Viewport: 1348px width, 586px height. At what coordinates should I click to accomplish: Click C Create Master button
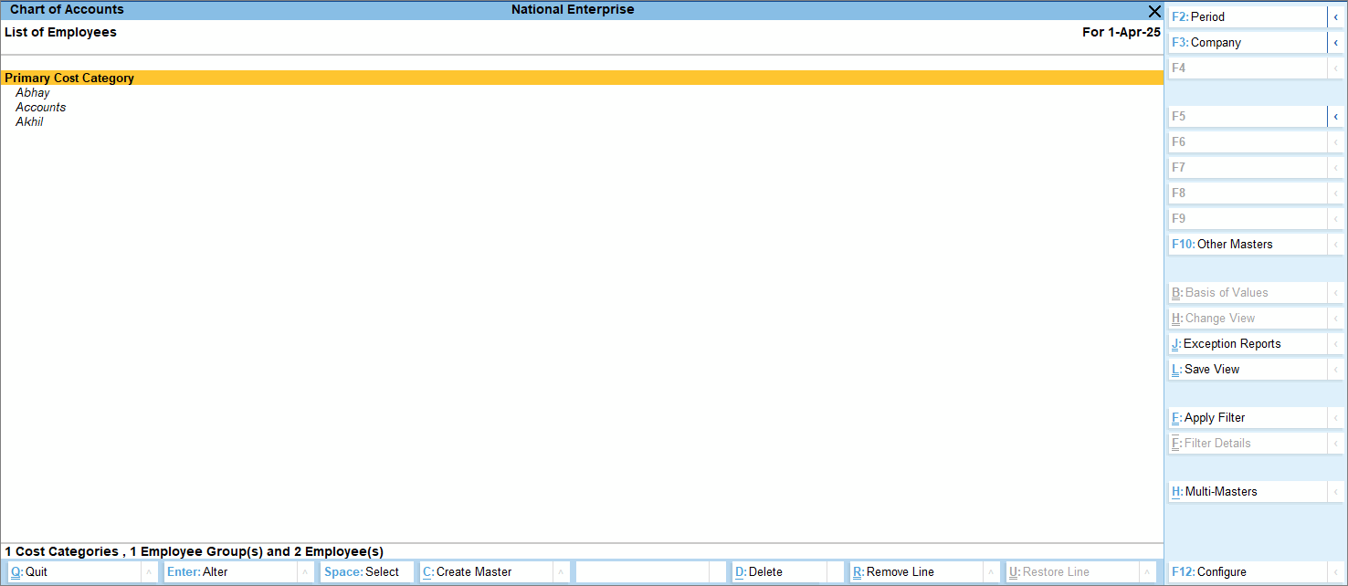pos(484,572)
